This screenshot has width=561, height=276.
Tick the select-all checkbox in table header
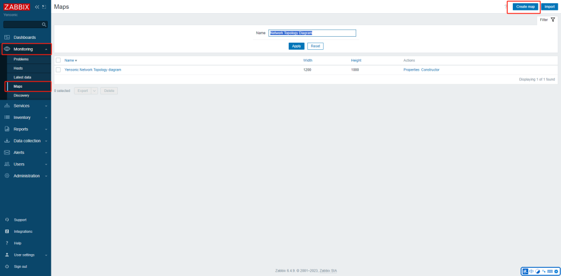[58, 60]
